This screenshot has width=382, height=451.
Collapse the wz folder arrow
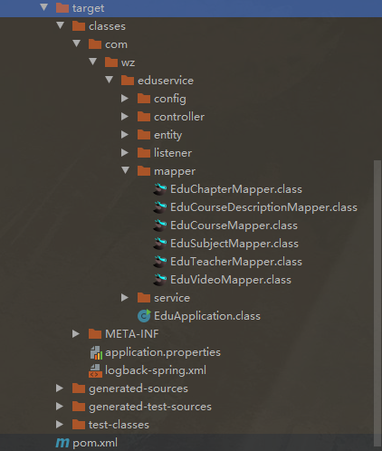(x=93, y=62)
